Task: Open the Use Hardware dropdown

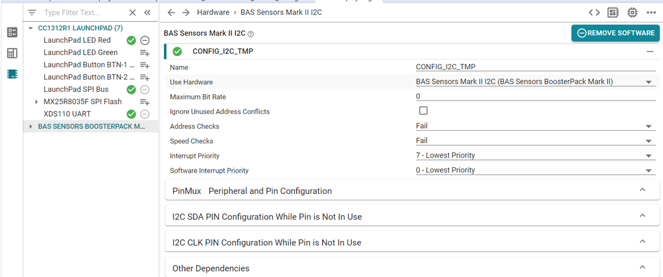Action: [536, 82]
